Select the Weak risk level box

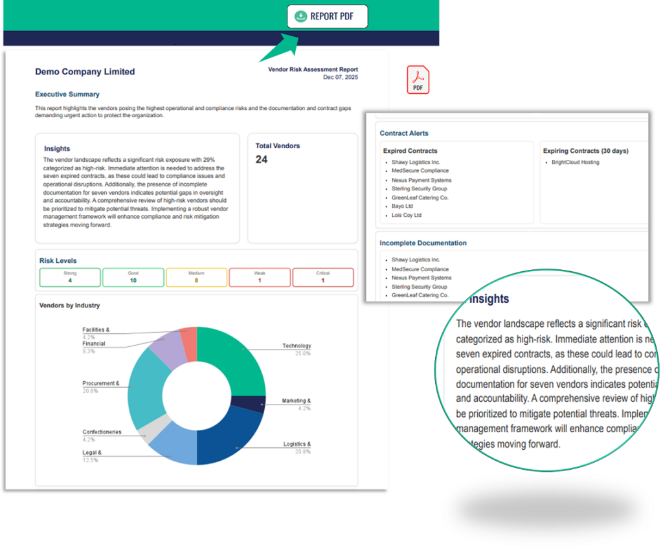259,278
